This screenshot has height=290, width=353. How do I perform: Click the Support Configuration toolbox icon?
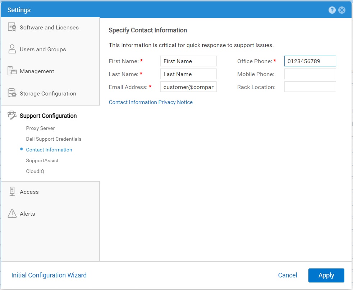click(x=12, y=116)
